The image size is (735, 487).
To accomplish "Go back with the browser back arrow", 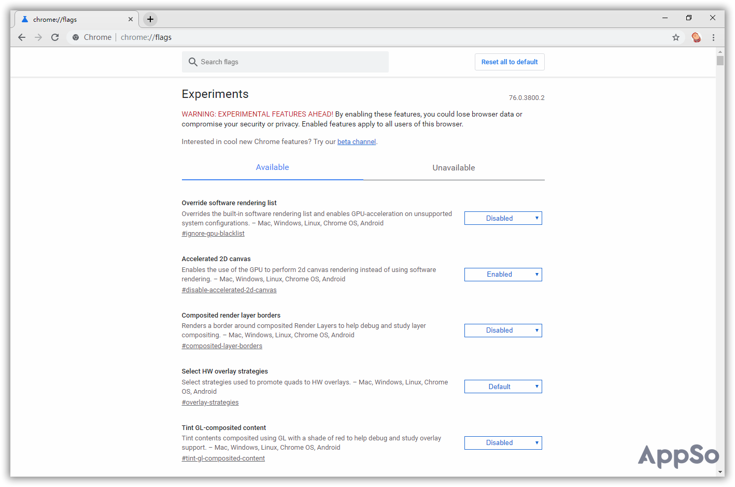I will [x=22, y=37].
